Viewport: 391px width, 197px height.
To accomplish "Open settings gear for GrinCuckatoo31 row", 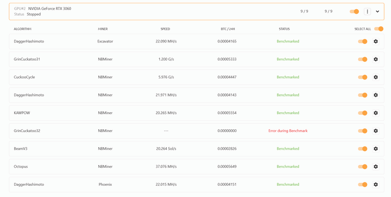I will (375, 59).
